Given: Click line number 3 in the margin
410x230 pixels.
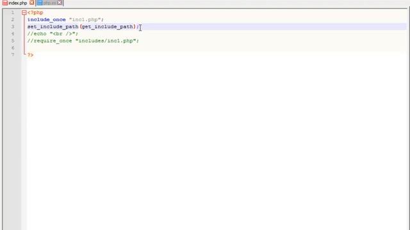Looking at the screenshot, I should (13, 27).
